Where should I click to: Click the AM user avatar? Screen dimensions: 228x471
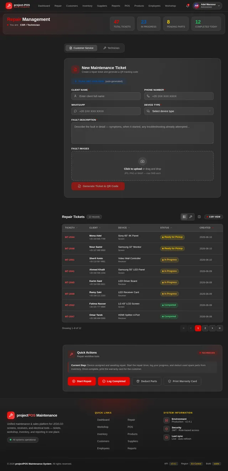click(196, 6)
